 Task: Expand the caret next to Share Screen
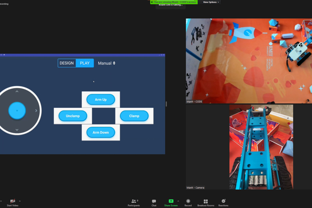tap(178, 201)
